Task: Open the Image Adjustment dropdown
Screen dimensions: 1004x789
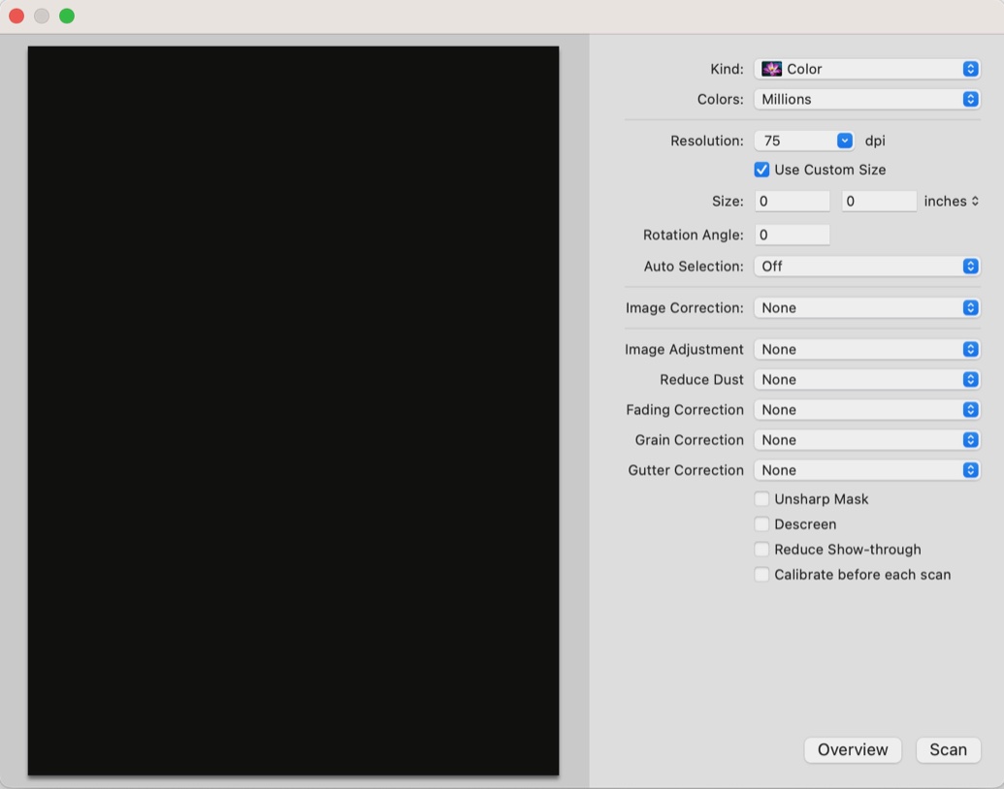Action: pos(867,349)
